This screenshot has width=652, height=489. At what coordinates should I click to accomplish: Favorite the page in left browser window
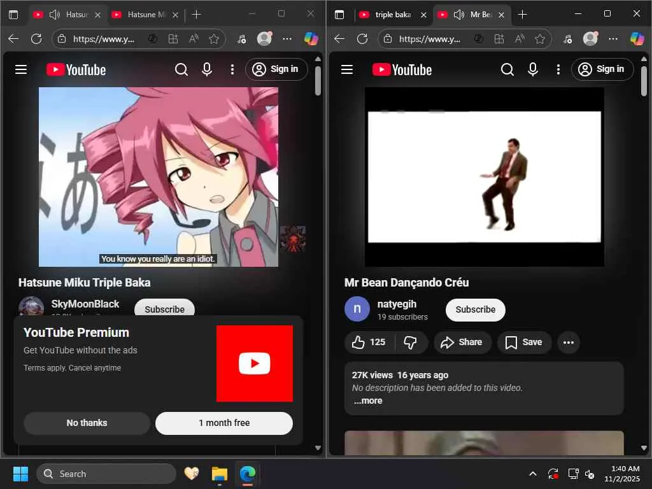pyautogui.click(x=214, y=39)
